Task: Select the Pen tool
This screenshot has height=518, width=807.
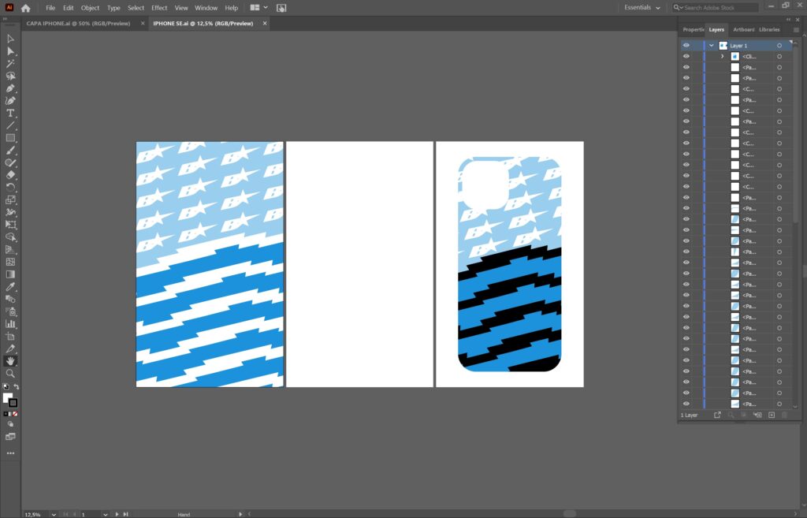Action: point(10,88)
